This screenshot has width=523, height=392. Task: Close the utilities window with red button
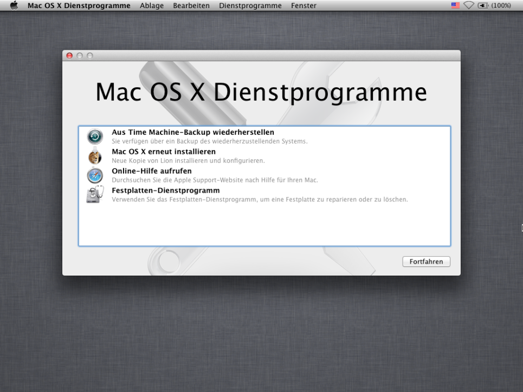click(x=69, y=56)
